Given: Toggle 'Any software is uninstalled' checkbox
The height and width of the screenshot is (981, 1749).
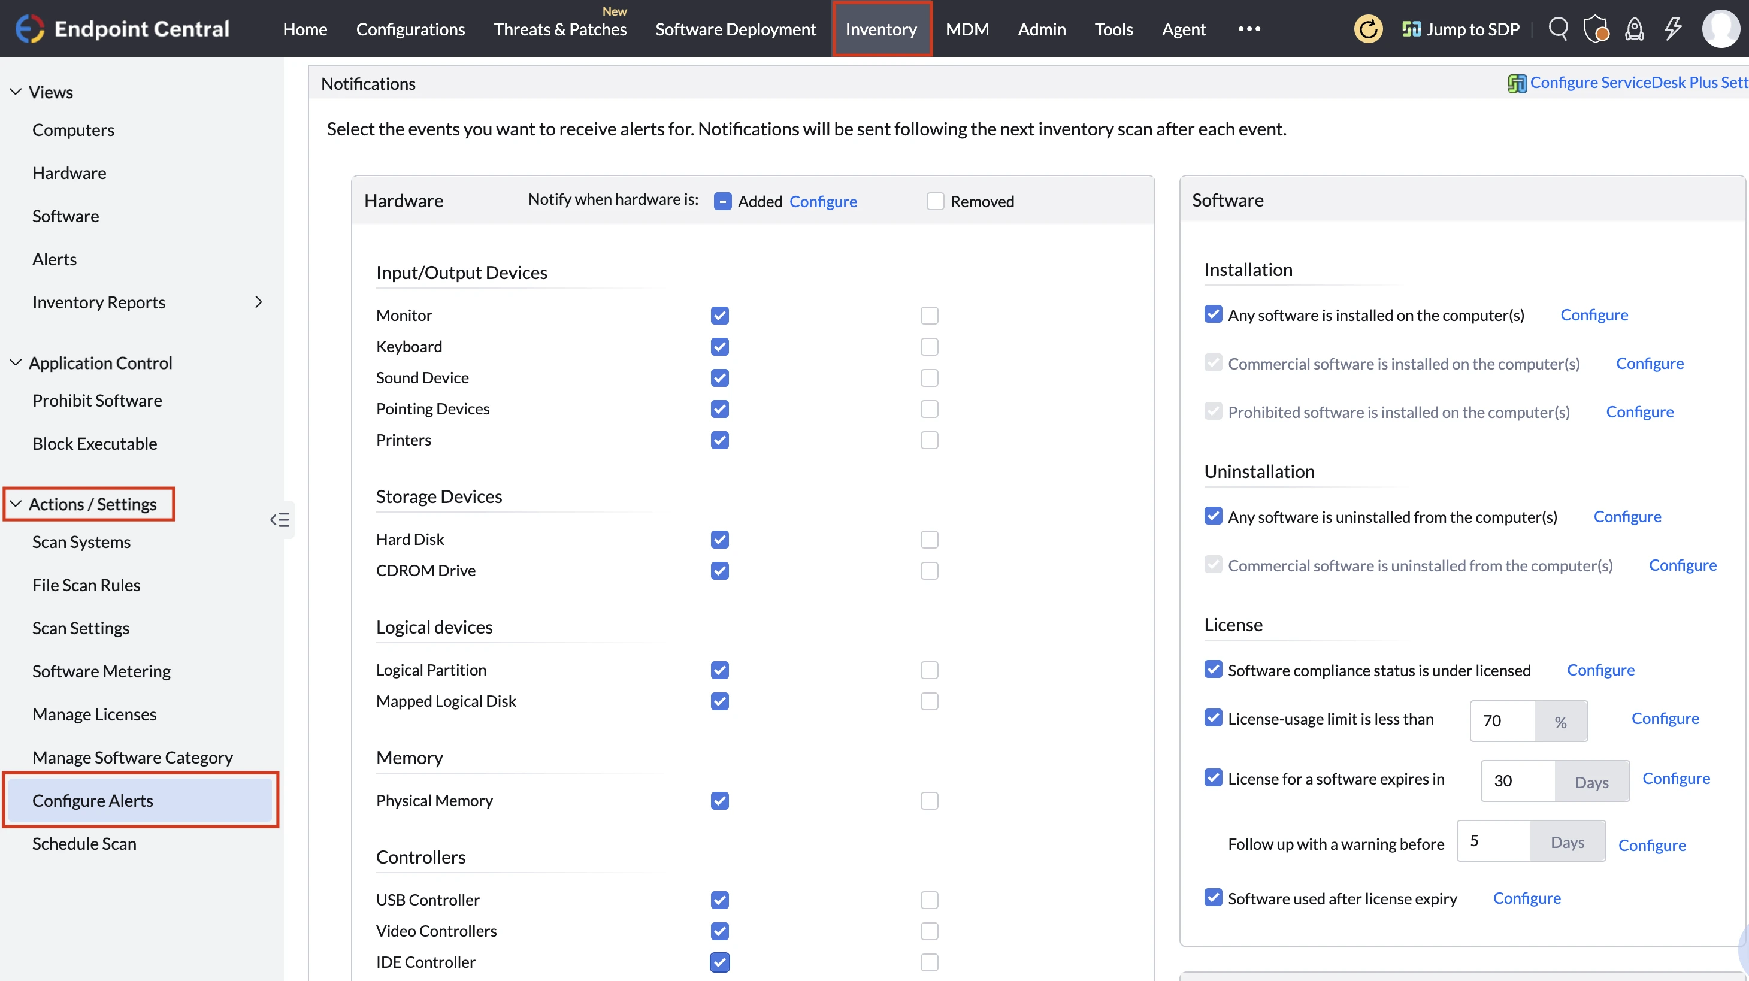Looking at the screenshot, I should point(1214,516).
